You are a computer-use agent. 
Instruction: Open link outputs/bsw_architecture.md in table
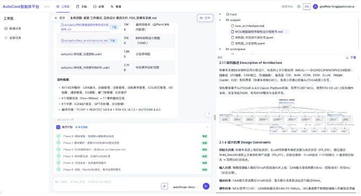(x=84, y=41)
